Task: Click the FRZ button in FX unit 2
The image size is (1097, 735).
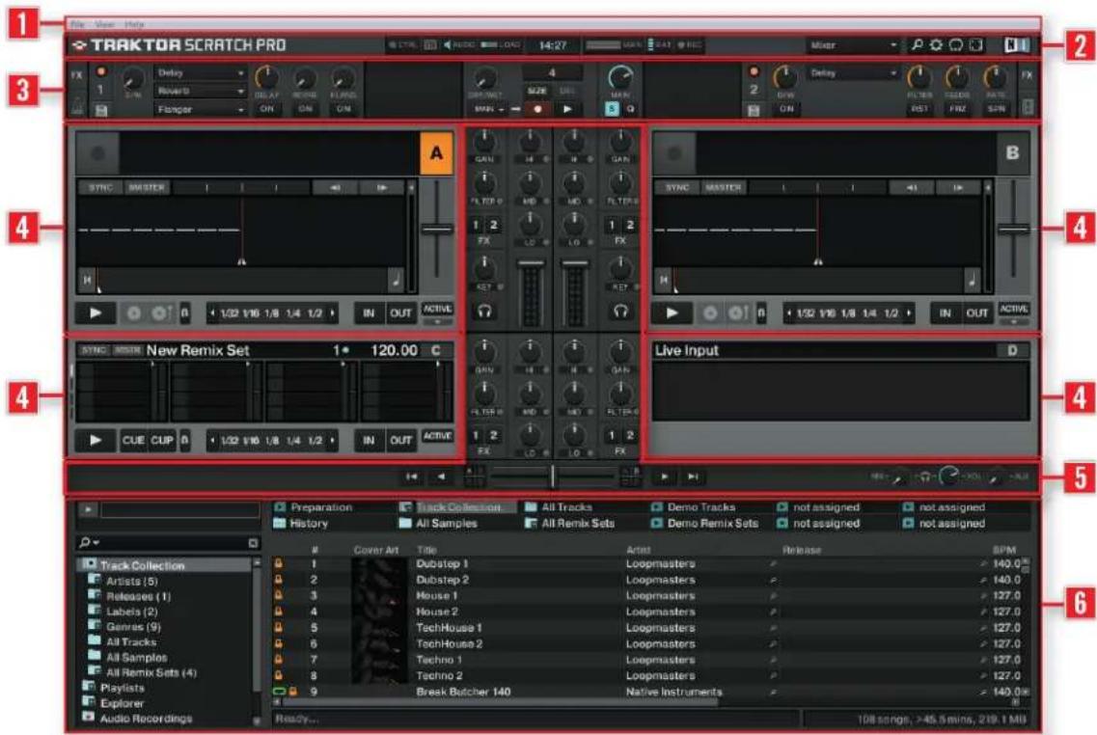Action: coord(957,109)
